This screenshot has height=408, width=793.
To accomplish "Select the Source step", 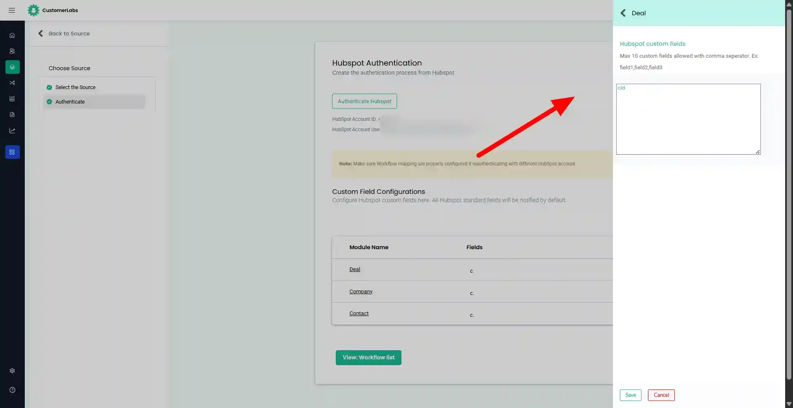I will (x=94, y=87).
